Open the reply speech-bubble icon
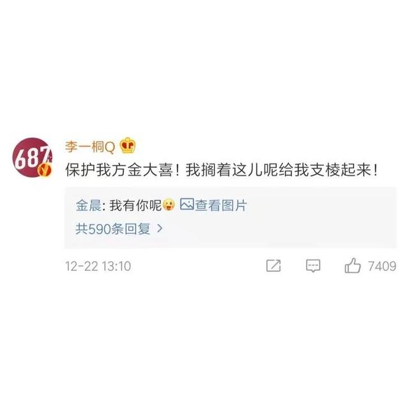 (313, 266)
